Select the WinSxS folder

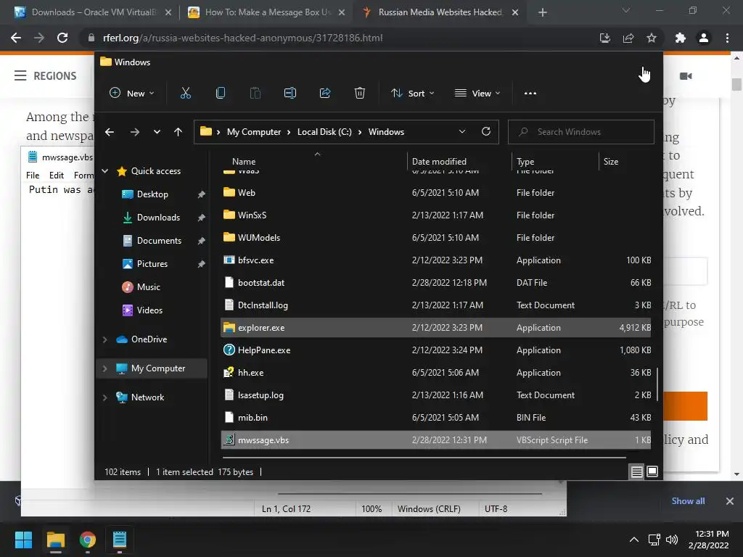click(436, 215)
